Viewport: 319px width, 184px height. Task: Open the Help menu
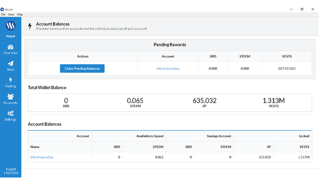20,14
